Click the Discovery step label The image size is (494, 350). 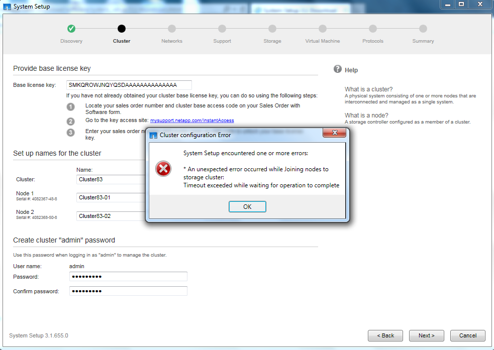(x=71, y=41)
